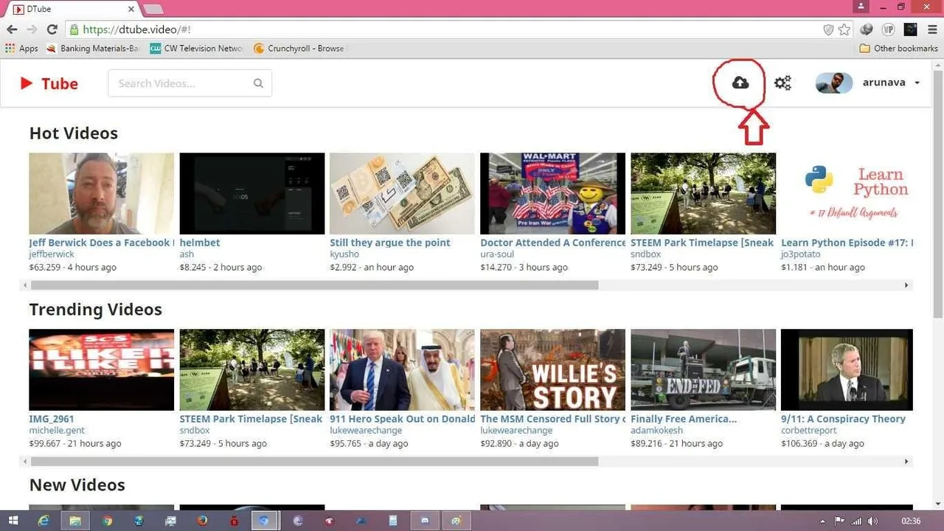Click the VP extension icon
The width and height of the screenshot is (944, 531).
tap(889, 29)
